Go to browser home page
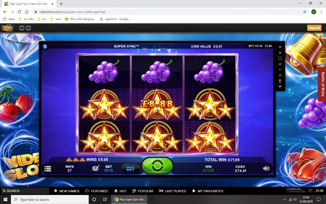Screen dimensions: 326x204 click(x=27, y=12)
